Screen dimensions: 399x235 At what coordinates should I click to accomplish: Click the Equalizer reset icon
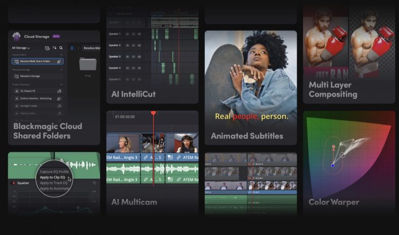tap(95, 183)
